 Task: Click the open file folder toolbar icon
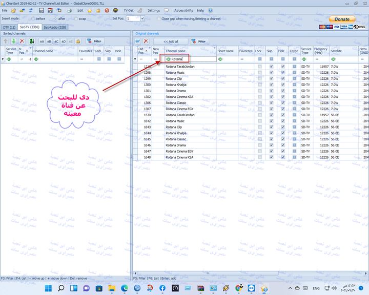14,10
